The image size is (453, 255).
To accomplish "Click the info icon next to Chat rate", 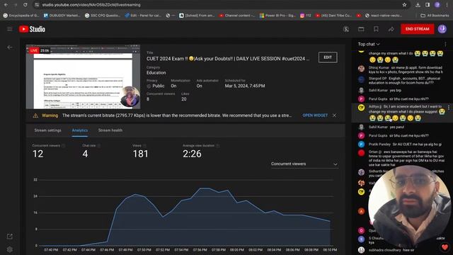I will click(99, 146).
